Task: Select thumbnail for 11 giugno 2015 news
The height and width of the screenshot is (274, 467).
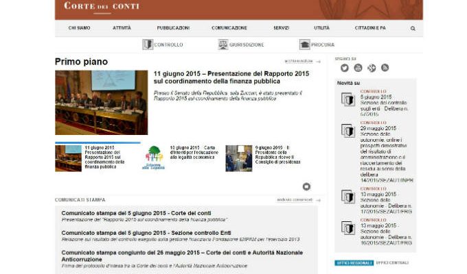Action: tap(68, 158)
